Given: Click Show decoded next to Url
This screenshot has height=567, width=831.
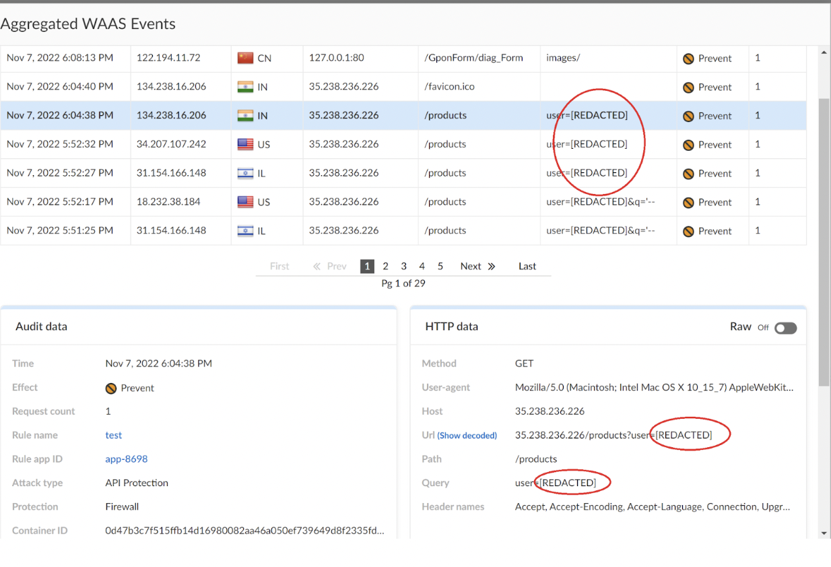Looking at the screenshot, I should point(467,436).
